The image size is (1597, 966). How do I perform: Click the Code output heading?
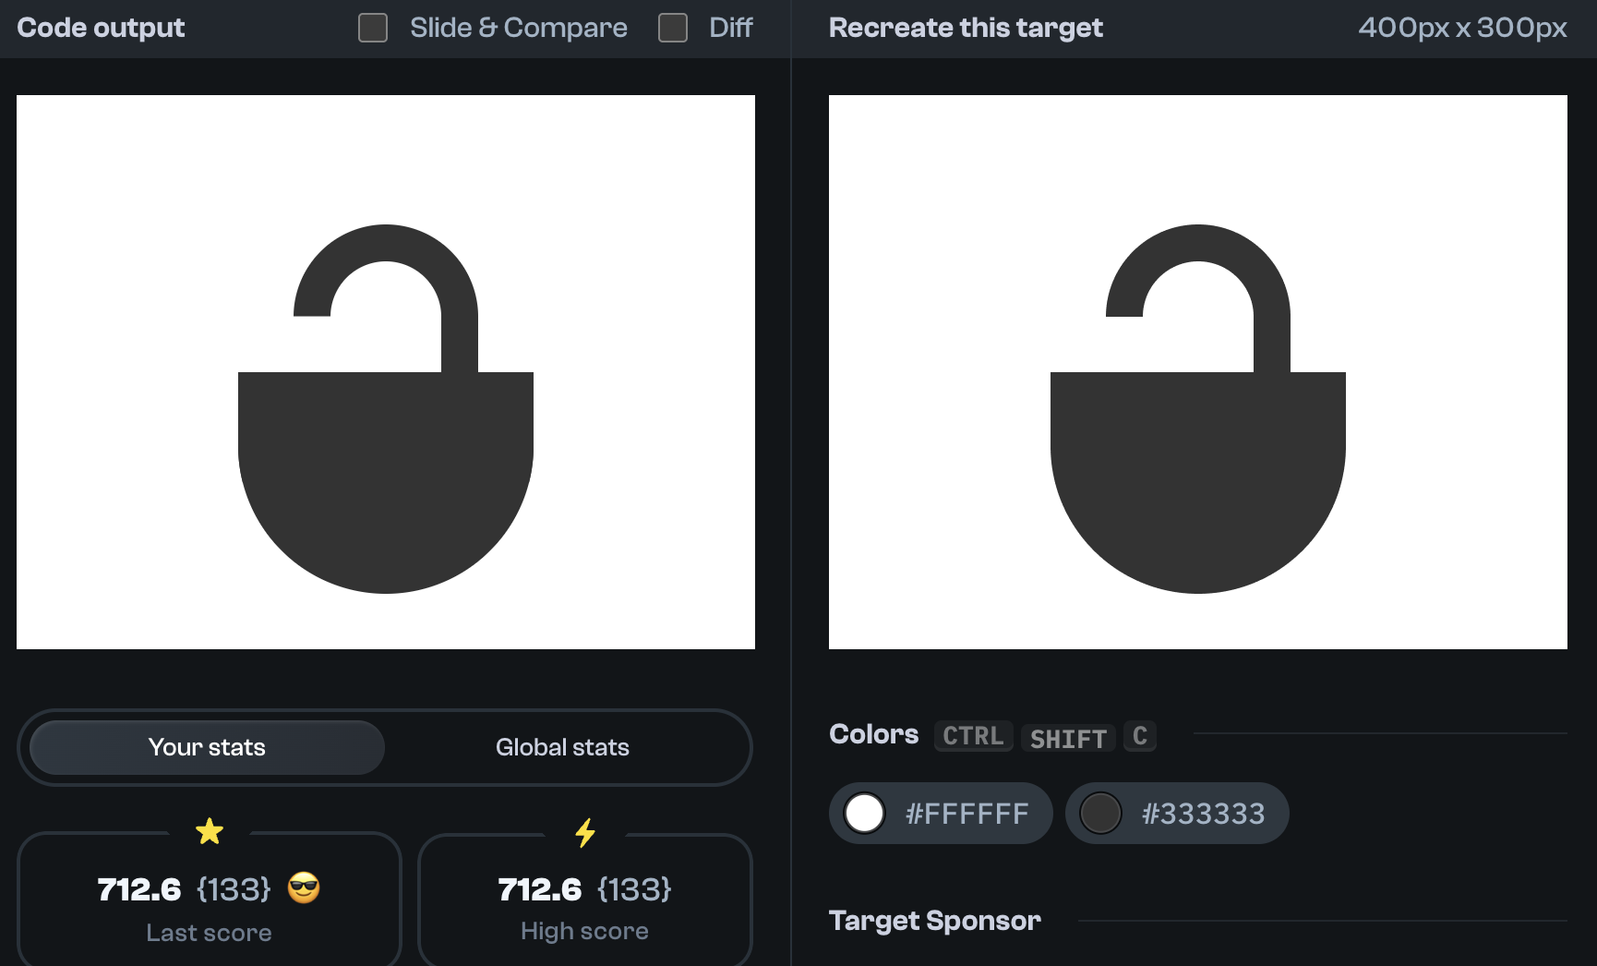tap(101, 28)
